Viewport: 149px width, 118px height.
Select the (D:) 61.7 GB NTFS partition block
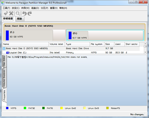[x=105, y=35]
